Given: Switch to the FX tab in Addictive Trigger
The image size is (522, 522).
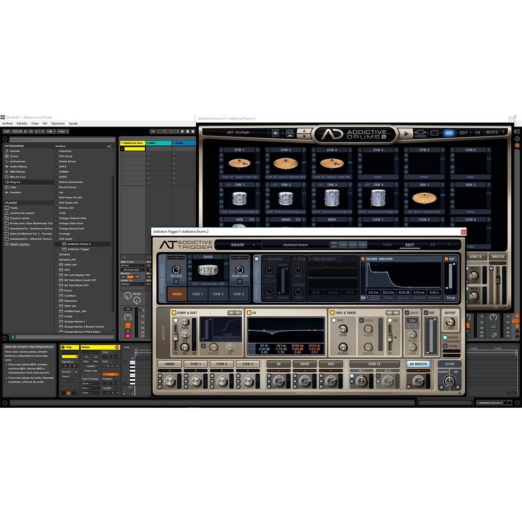Looking at the screenshot, I should pyautogui.click(x=432, y=245).
